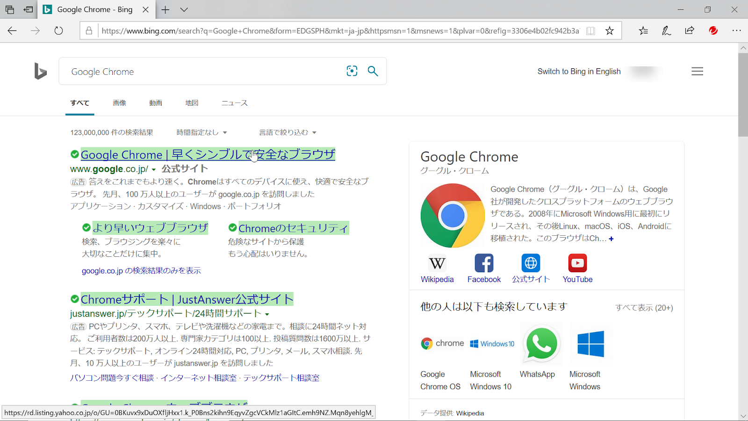Switch to the 地図 tab

click(192, 103)
